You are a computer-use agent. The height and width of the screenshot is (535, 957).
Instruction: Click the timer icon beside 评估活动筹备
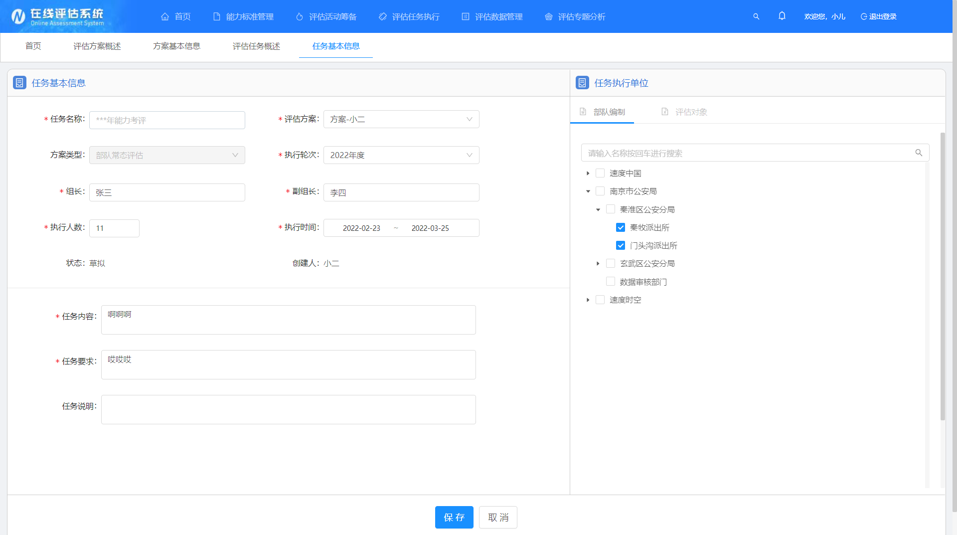pos(300,16)
